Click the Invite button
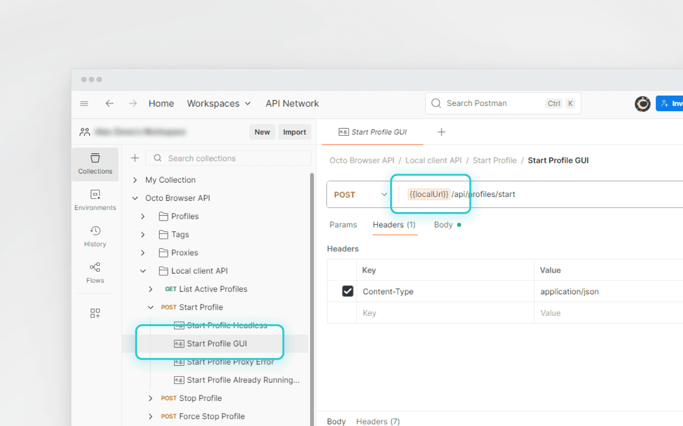Image resolution: width=683 pixels, height=426 pixels. click(670, 103)
